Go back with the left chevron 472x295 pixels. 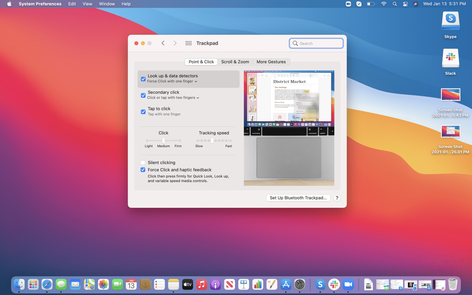click(163, 43)
